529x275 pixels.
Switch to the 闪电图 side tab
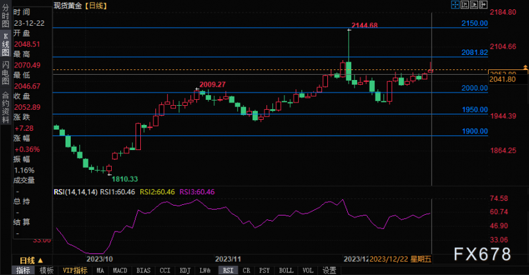point(5,73)
